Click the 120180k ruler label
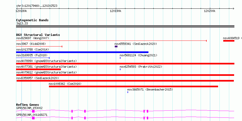 coord(21,11)
